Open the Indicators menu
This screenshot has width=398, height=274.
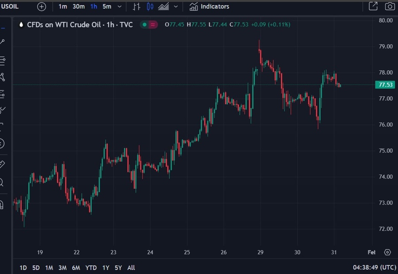[x=209, y=7]
